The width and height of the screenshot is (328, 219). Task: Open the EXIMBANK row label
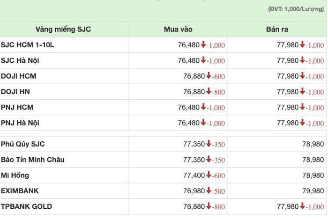20,191
